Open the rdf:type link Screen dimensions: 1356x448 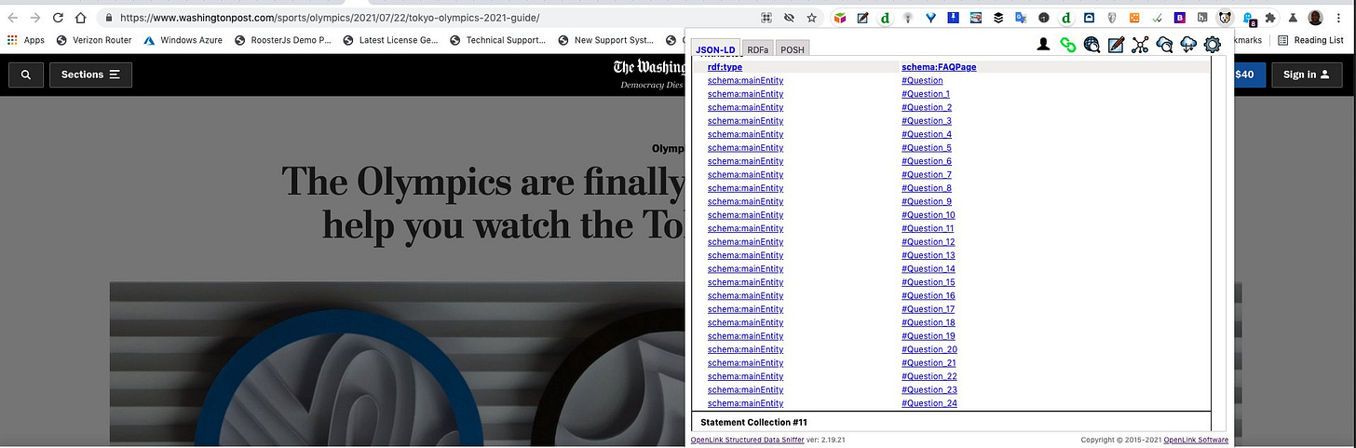click(x=725, y=67)
